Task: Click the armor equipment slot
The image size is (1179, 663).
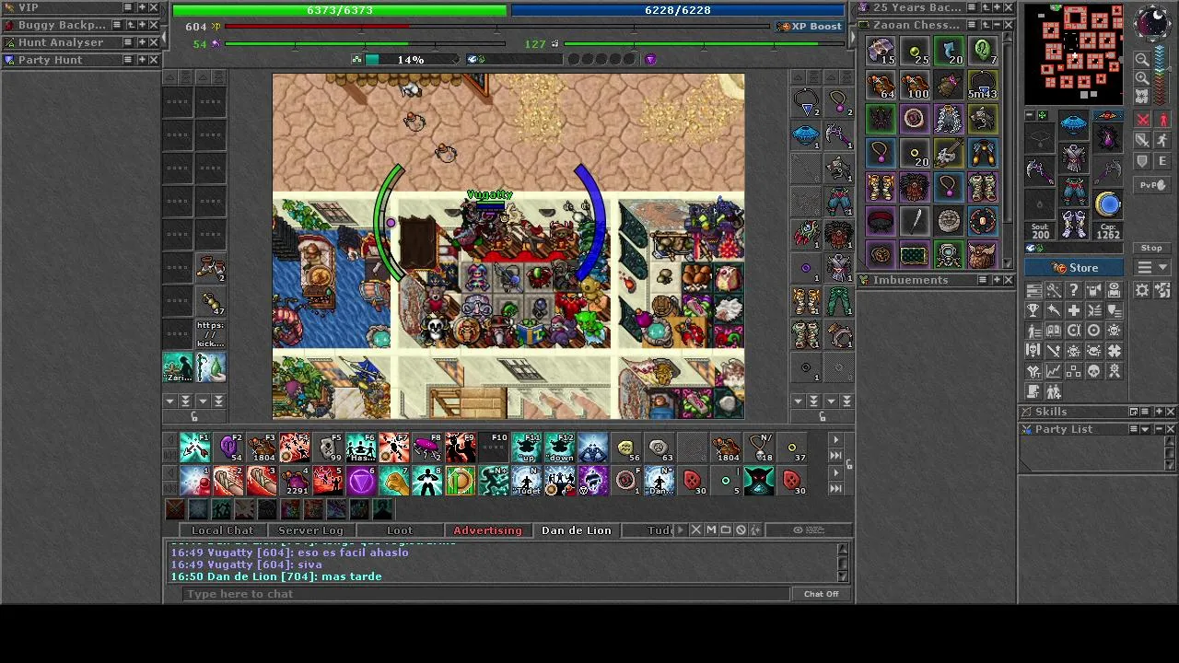Action: click(x=1074, y=157)
